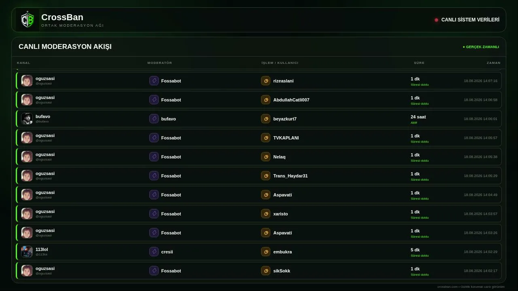Select the Zaman column header
The height and width of the screenshot is (291, 518).
click(x=494, y=63)
